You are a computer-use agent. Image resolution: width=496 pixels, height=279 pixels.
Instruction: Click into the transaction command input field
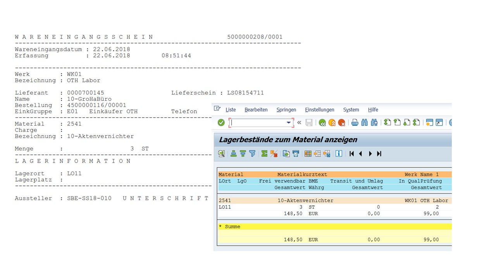coord(258,123)
